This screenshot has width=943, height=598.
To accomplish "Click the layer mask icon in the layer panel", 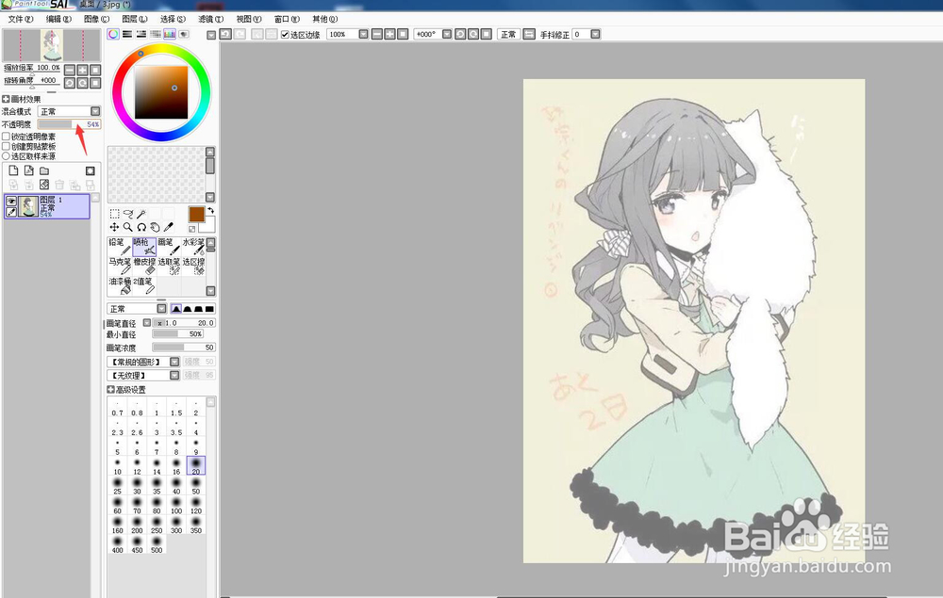I will click(91, 171).
